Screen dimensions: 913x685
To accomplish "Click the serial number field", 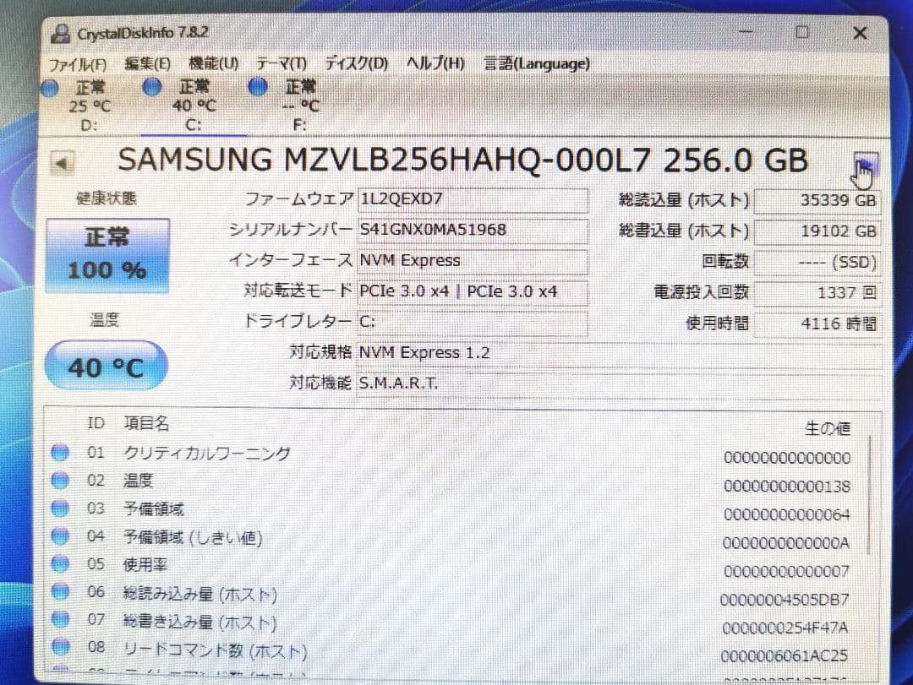I will tap(472, 230).
